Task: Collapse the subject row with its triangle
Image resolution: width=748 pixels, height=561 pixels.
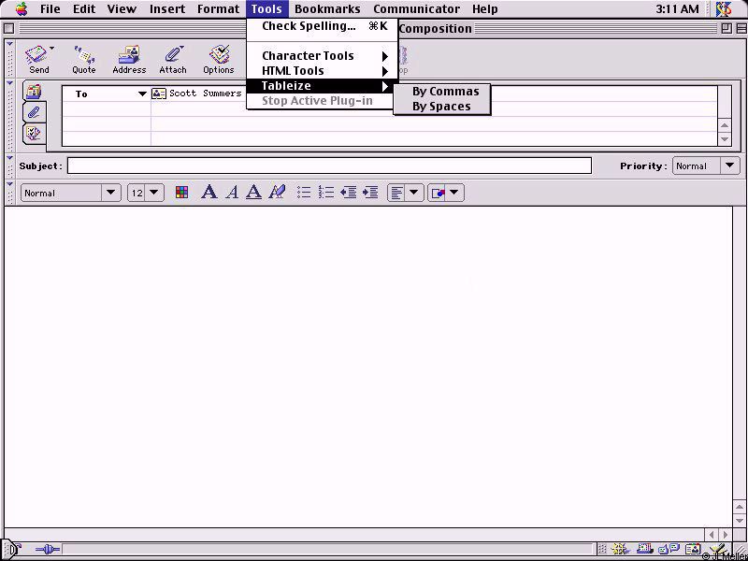Action: [x=9, y=158]
